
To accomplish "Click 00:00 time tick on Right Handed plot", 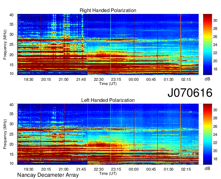I will click(134, 79).
